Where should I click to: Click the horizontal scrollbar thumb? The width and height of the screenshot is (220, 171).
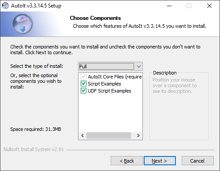[x=108, y=135]
